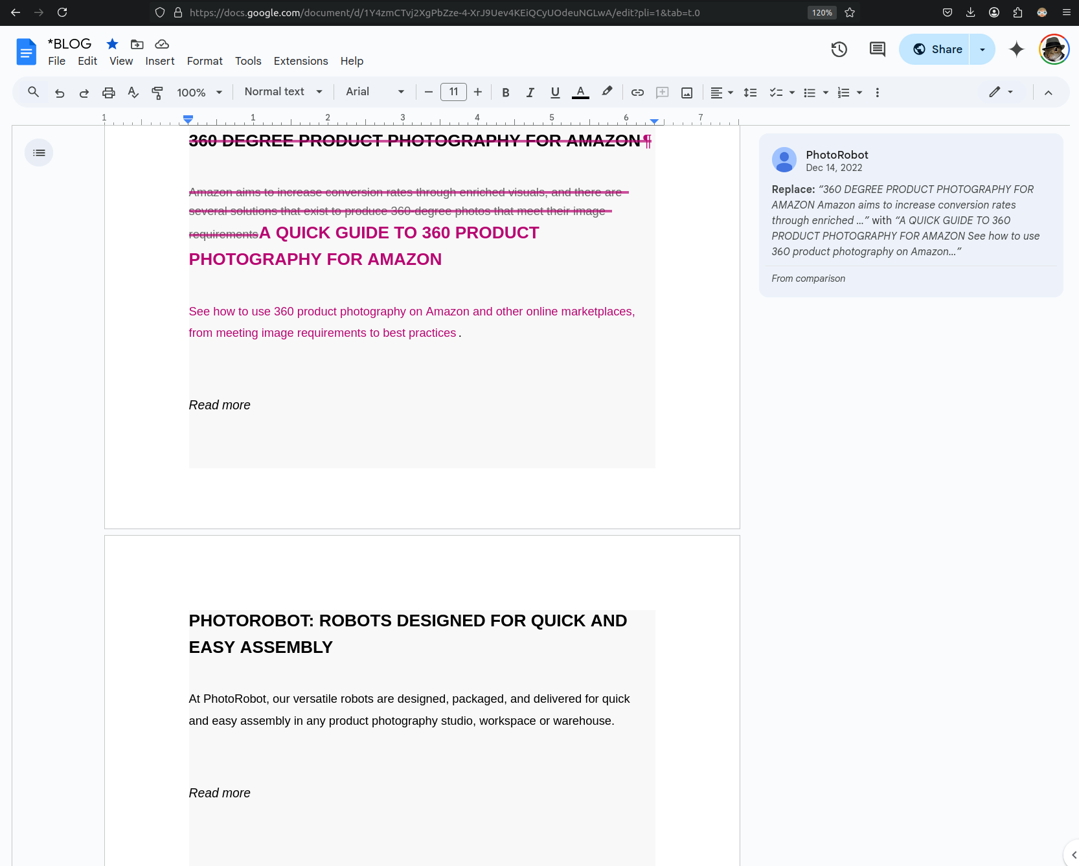Expand Share quick actions arrow
Screen dimensions: 1079x866
click(982, 49)
